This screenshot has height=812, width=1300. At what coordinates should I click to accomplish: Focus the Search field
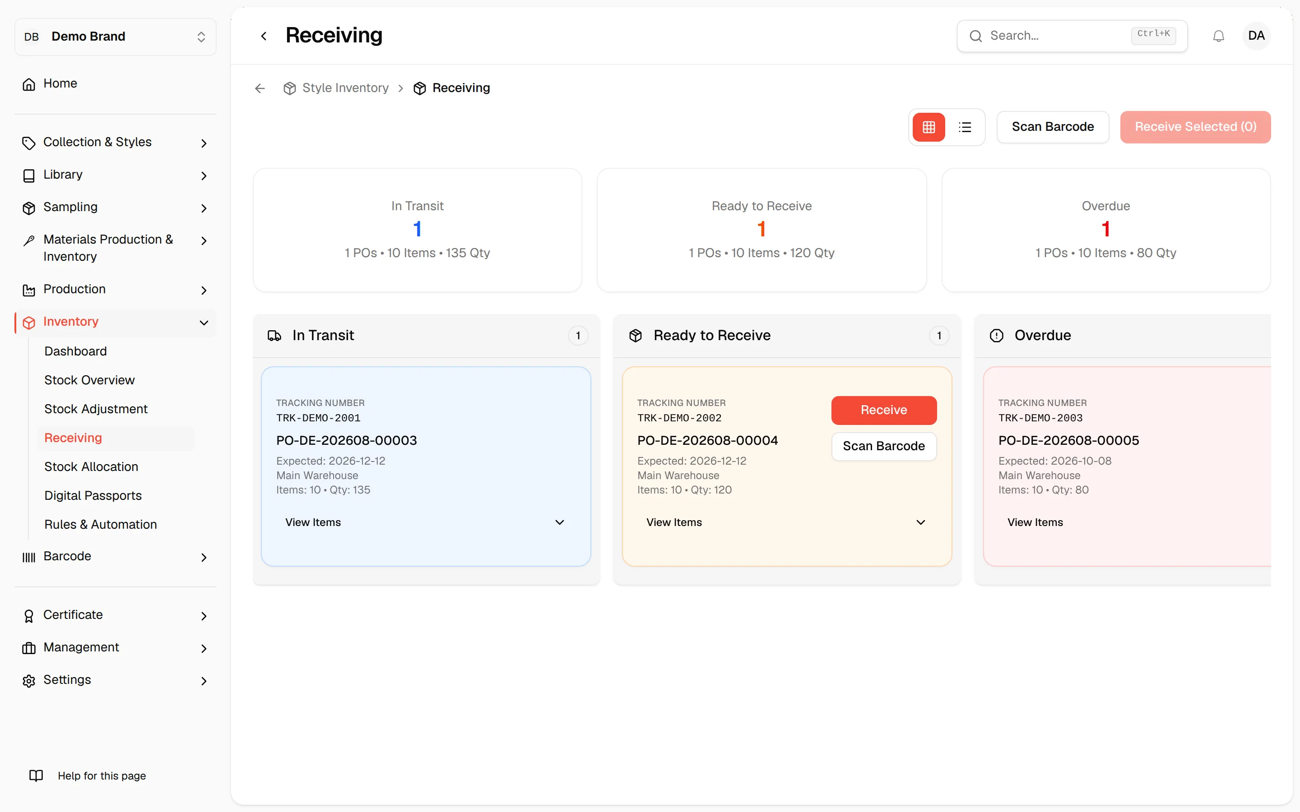point(1072,36)
